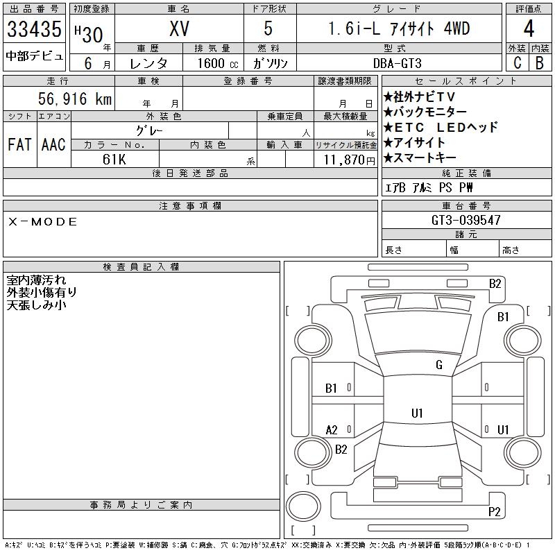Screen dimensions: 555x555
Task: Click the exterior grade C
Action: [518, 63]
